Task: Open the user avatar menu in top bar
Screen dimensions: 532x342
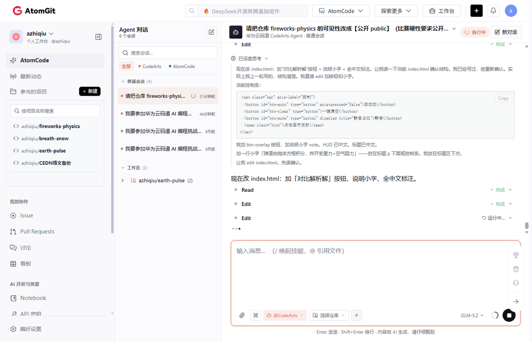Action: [511, 11]
